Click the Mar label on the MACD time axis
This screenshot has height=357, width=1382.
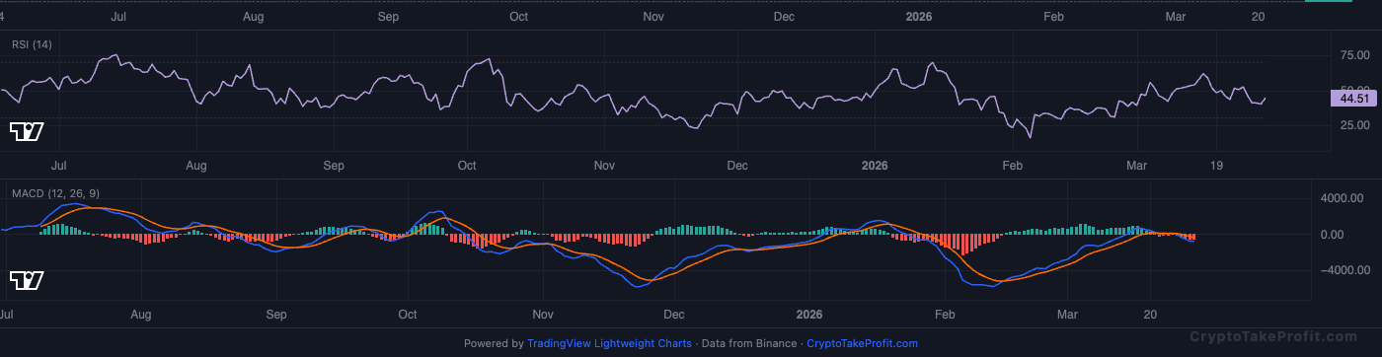1066,314
